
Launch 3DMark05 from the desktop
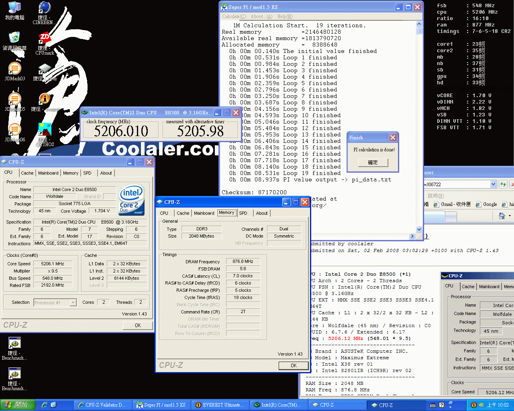point(14,102)
